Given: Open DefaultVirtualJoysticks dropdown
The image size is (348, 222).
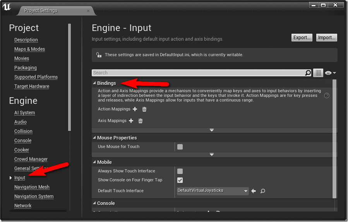Looking at the screenshot, I should tap(213, 191).
